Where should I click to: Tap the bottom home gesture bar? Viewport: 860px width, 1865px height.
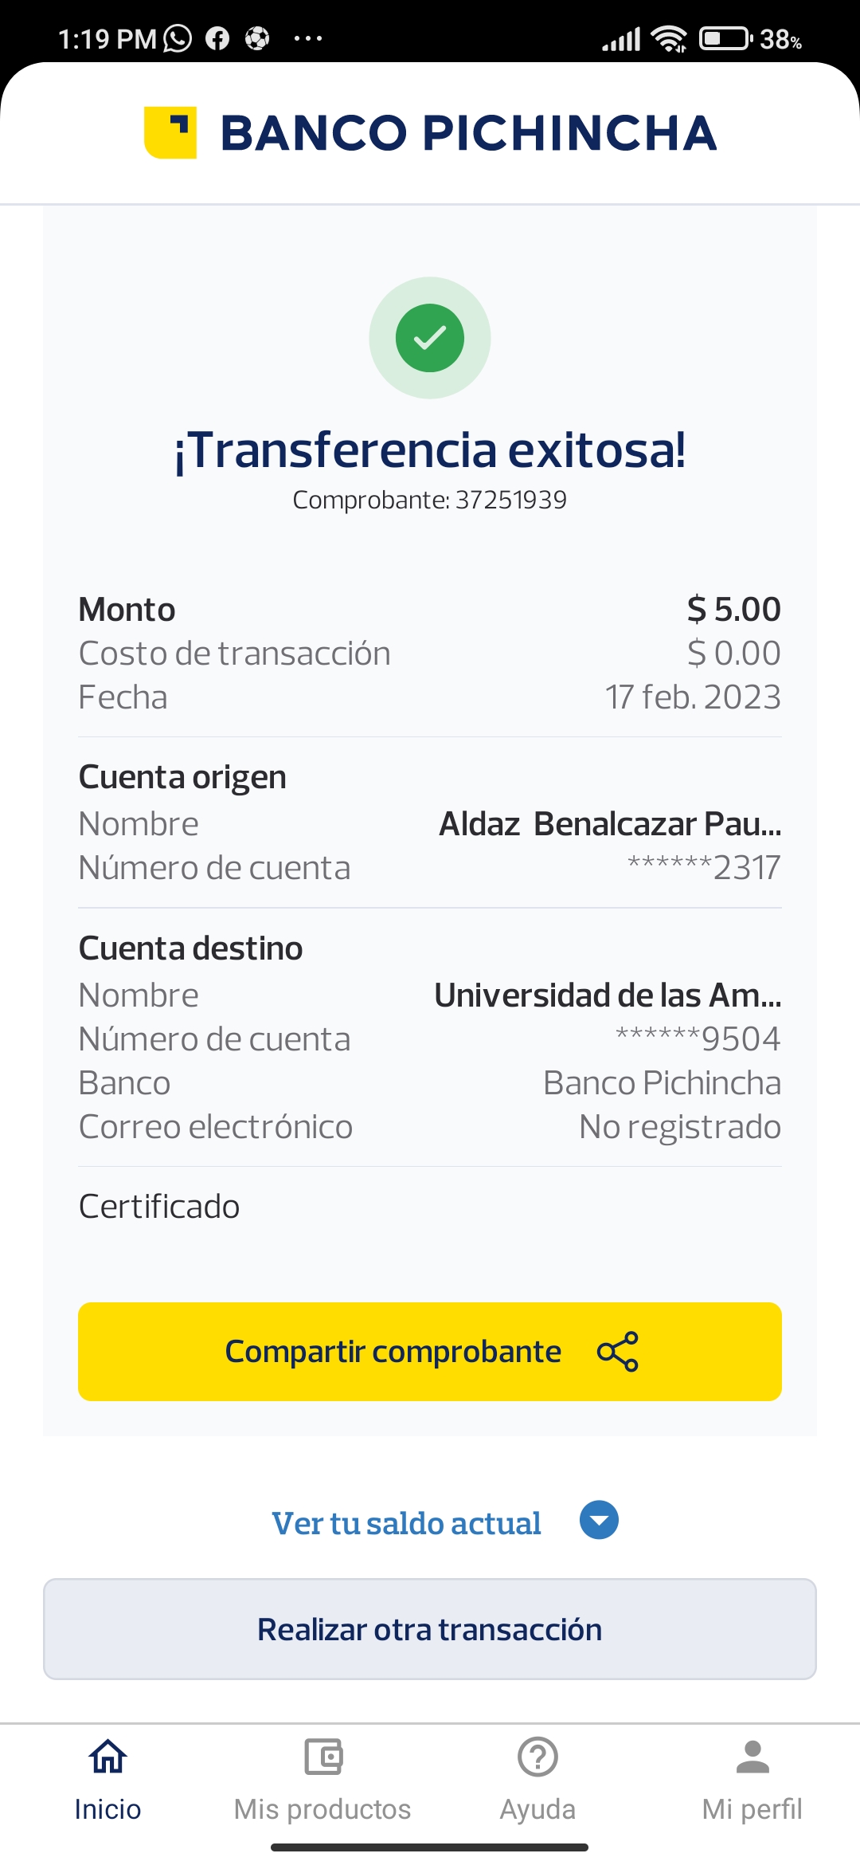[430, 1847]
